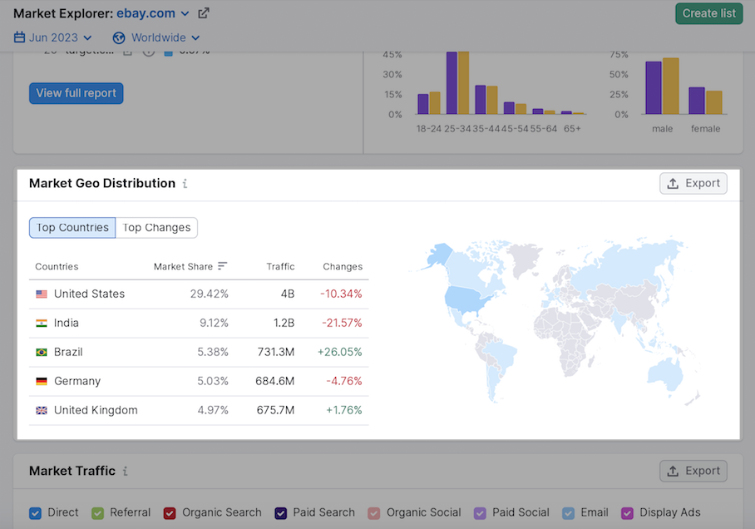Click the 684.6M traffic value
The height and width of the screenshot is (529, 755).
(274, 381)
